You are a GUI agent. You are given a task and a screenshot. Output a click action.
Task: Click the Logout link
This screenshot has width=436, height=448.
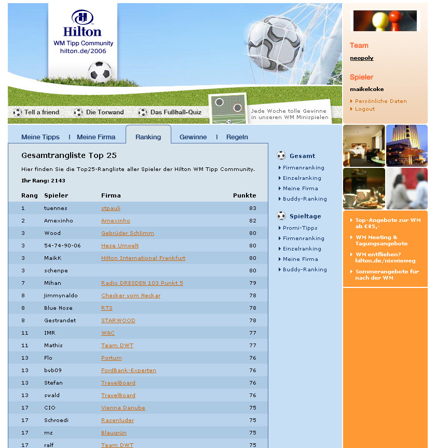click(365, 109)
